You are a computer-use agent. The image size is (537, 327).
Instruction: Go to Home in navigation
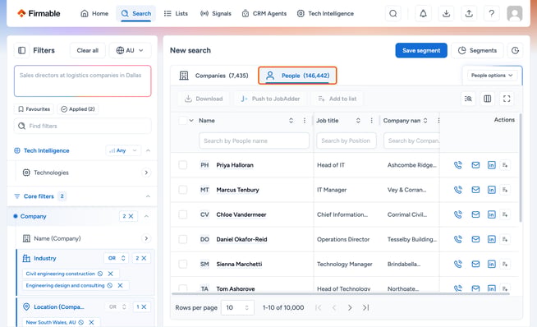[94, 14]
